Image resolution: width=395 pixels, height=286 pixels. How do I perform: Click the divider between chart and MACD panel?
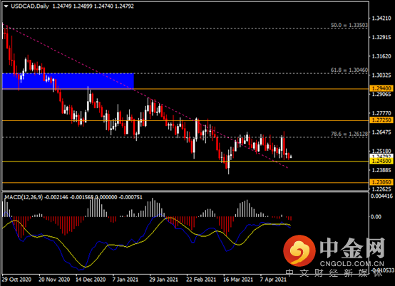click(x=185, y=192)
